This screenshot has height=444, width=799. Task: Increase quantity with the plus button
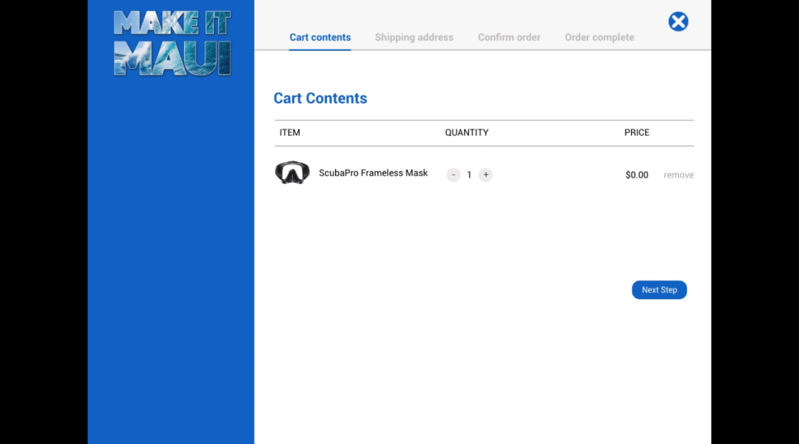485,175
